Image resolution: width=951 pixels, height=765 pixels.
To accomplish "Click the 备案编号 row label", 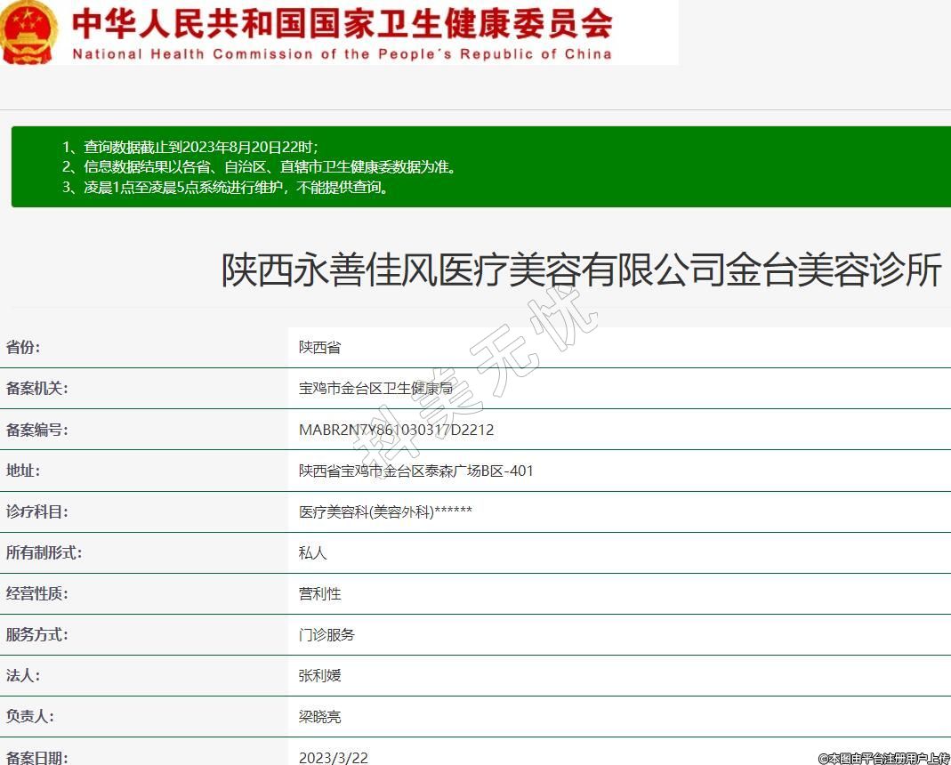I will [36, 430].
